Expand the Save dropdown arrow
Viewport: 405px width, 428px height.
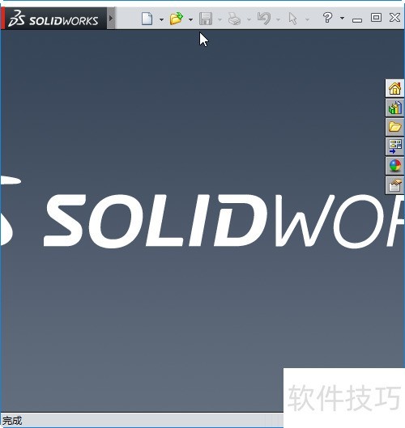click(220, 19)
